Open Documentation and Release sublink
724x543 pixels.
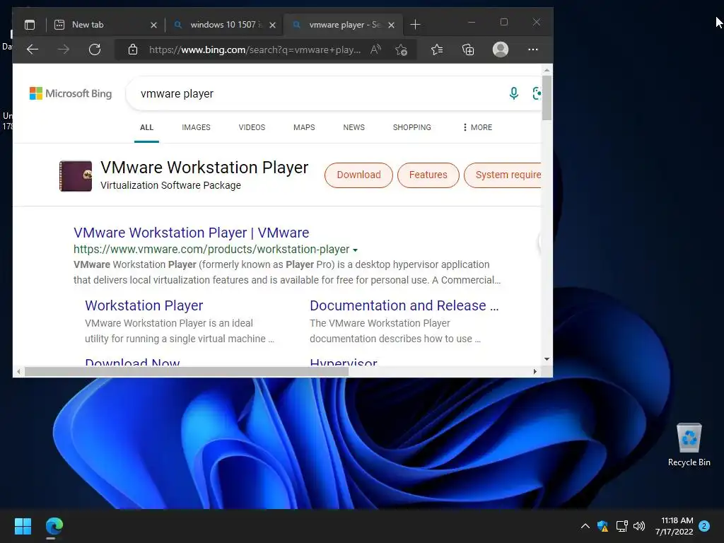coord(404,305)
